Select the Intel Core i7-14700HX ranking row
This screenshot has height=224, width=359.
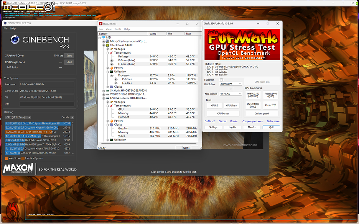[38, 132]
